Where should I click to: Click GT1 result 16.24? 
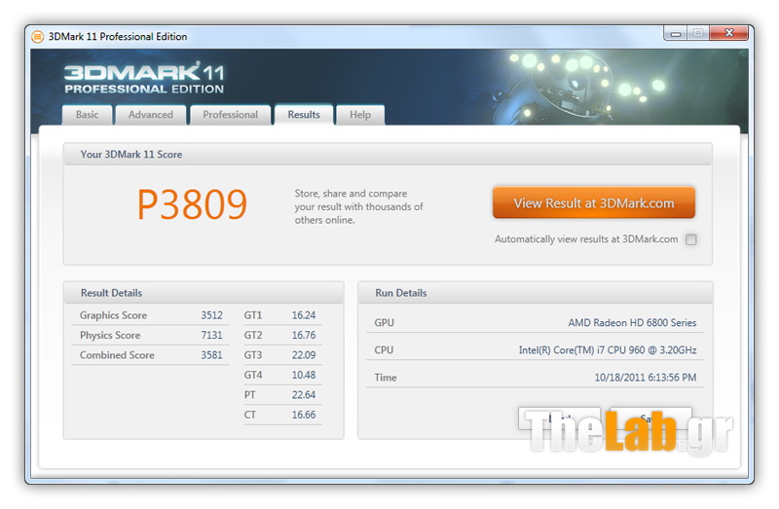click(x=304, y=315)
